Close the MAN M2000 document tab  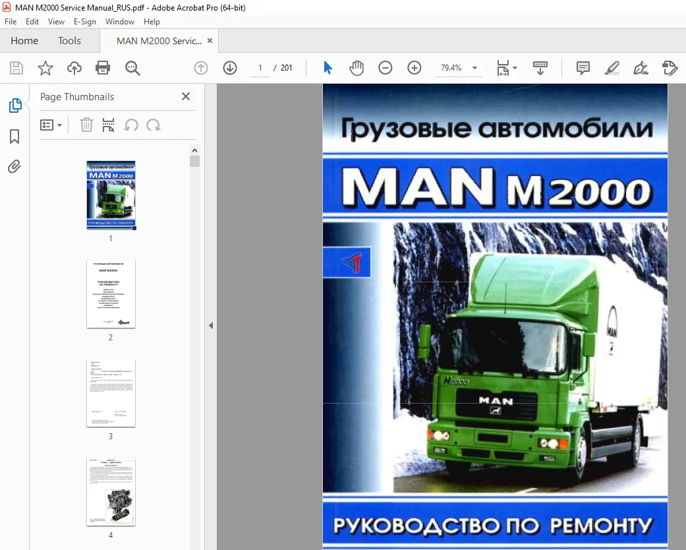click(210, 41)
